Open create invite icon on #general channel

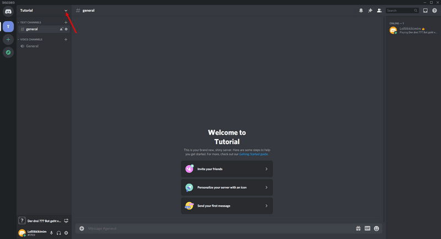(61, 29)
